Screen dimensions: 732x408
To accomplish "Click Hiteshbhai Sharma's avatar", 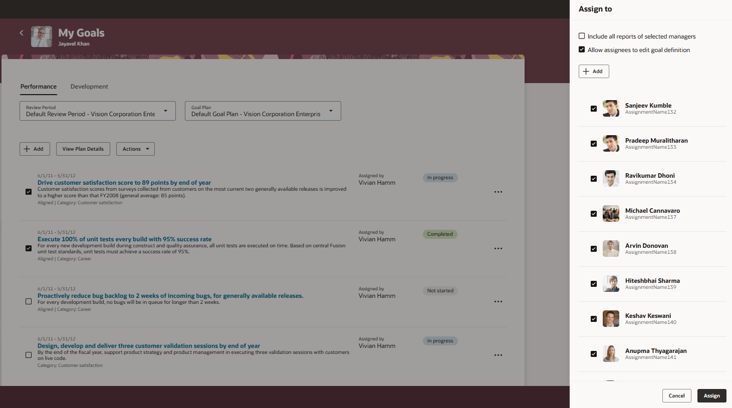I will 611,284.
